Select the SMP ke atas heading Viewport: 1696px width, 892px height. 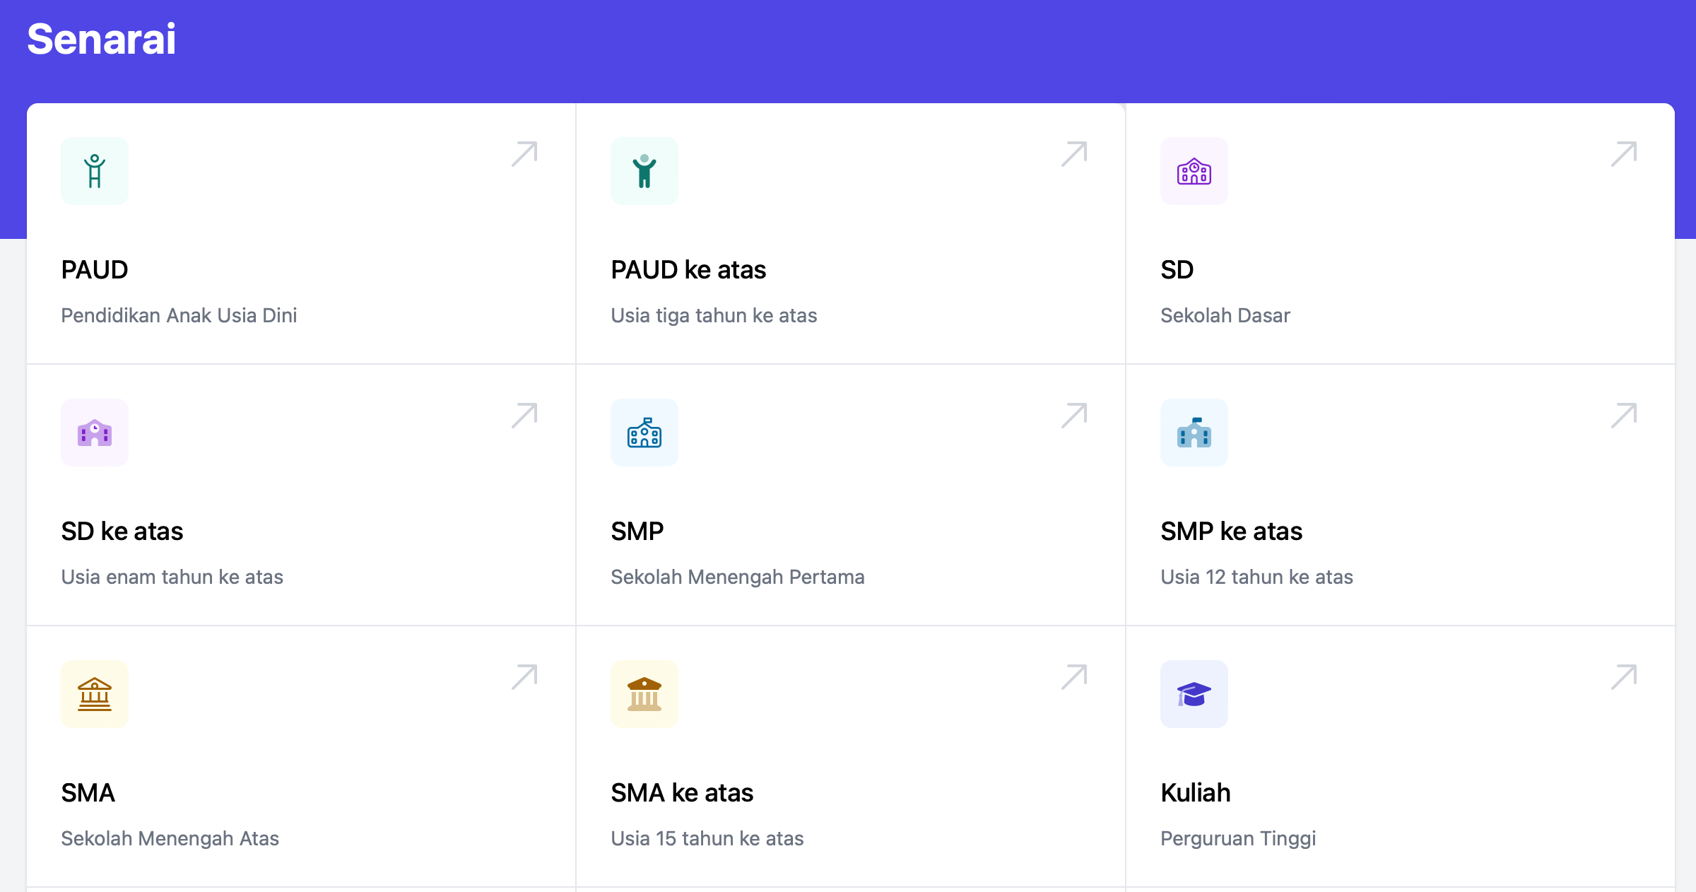click(1231, 532)
